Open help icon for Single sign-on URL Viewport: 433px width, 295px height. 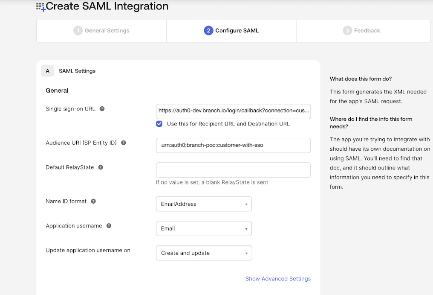(102, 109)
